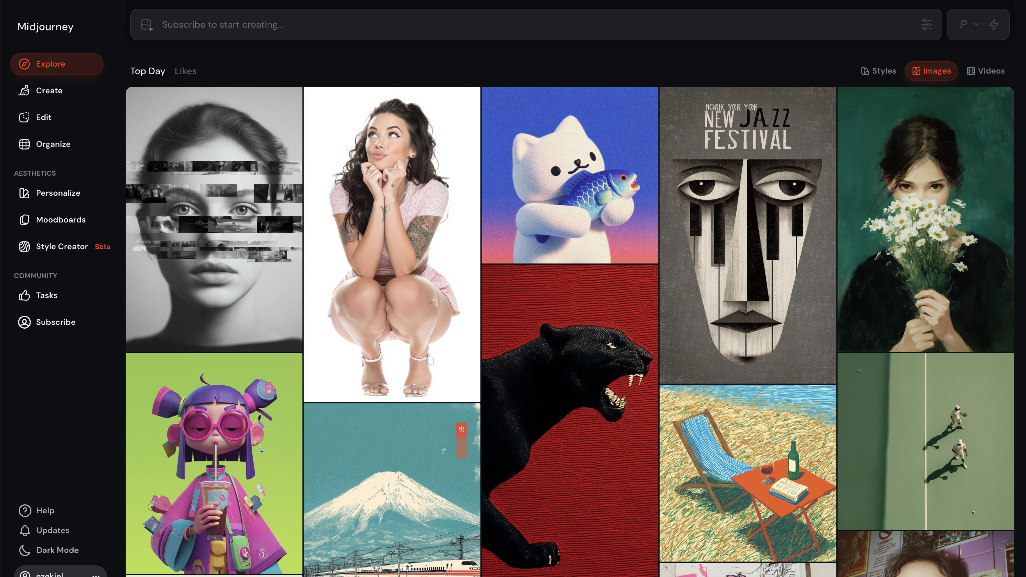Open the prompt settings sliders icon

(x=927, y=25)
